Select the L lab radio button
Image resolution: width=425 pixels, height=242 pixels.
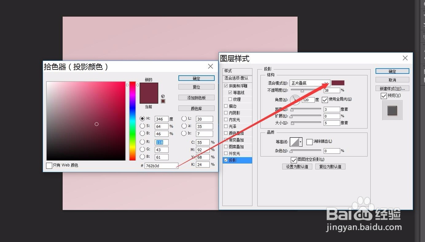[x=184, y=119]
